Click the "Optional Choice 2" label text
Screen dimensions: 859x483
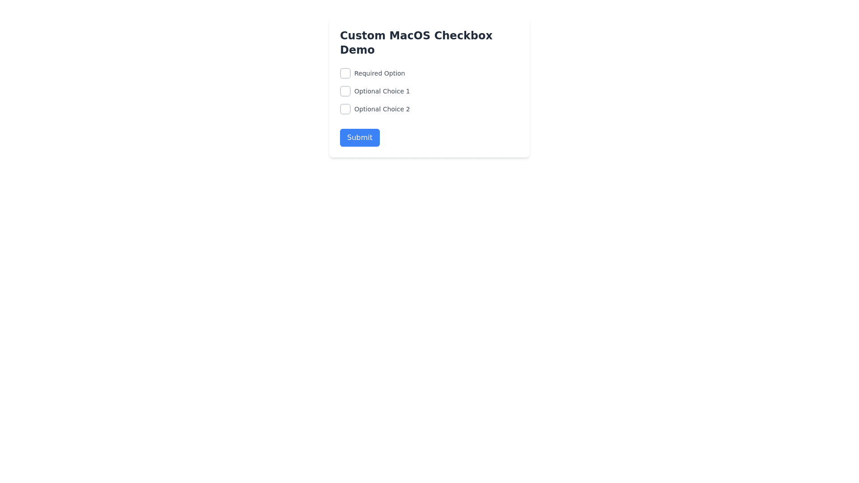click(382, 109)
